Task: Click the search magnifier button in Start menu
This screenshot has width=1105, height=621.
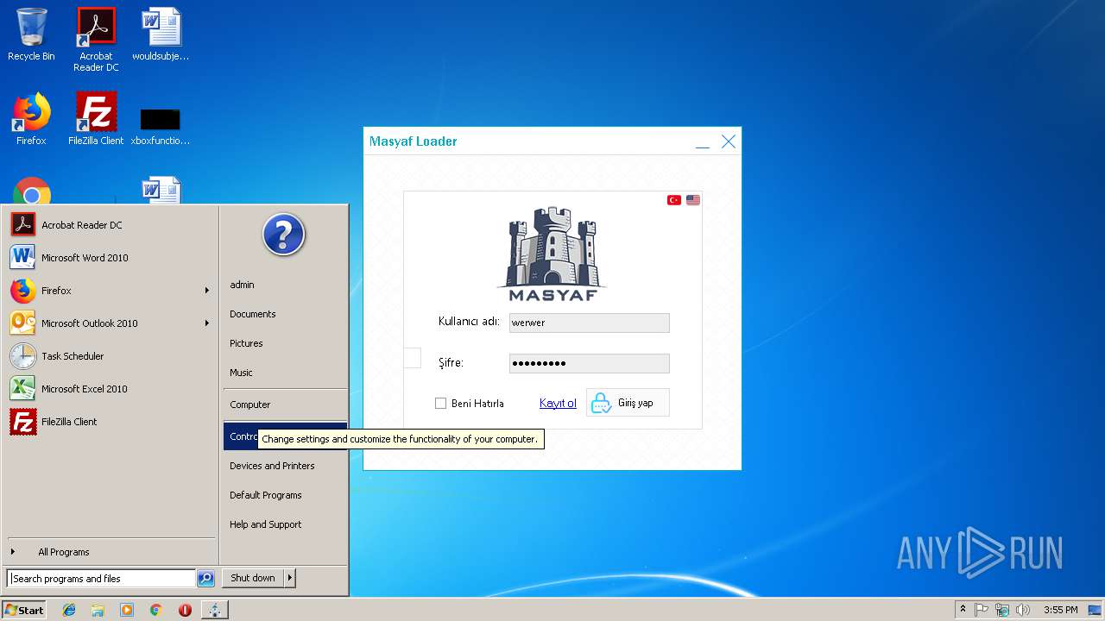Action: click(205, 579)
